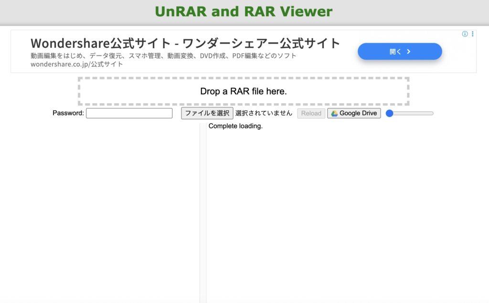The image size is (489, 303).
Task: Click inside the Password input field
Action: click(x=129, y=113)
